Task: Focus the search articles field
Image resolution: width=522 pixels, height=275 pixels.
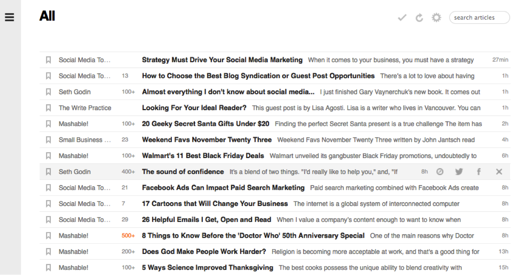Action: 480,17
